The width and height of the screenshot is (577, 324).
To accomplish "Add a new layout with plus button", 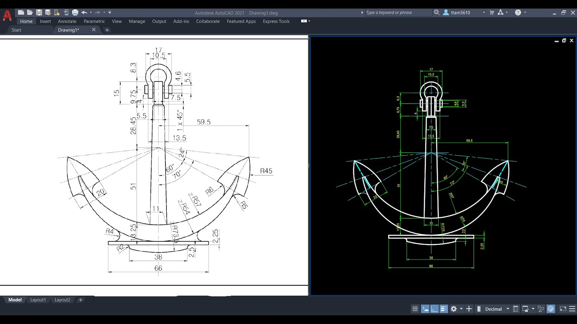I will 81,300.
